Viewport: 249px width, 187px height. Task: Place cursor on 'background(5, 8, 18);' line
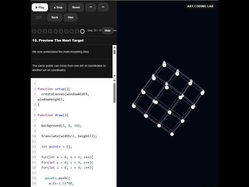tap(61, 125)
